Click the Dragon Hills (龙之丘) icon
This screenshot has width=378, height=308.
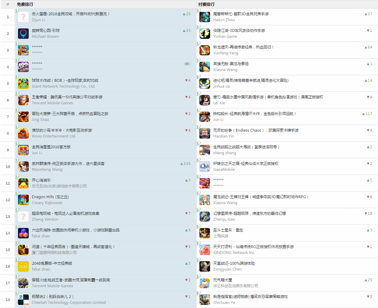click(x=24, y=200)
